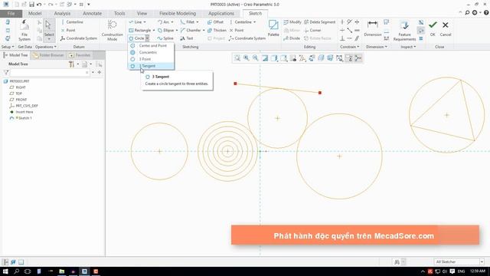Pick the 3 Tangent circle option
Screen dimensions: 490x276
point(151,66)
